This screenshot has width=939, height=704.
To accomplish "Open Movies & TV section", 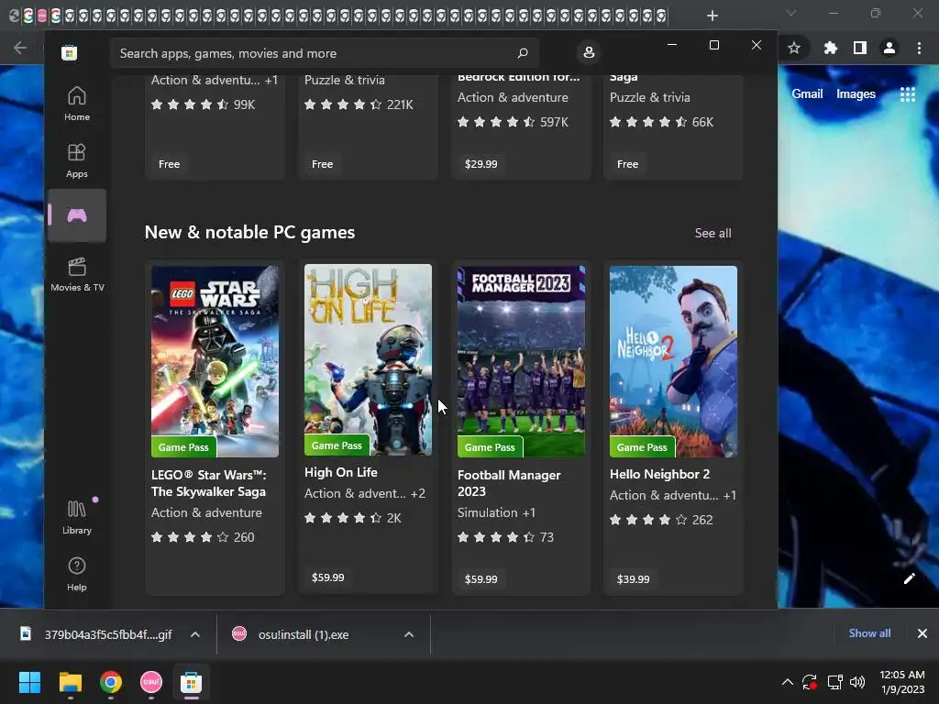I will click(77, 274).
